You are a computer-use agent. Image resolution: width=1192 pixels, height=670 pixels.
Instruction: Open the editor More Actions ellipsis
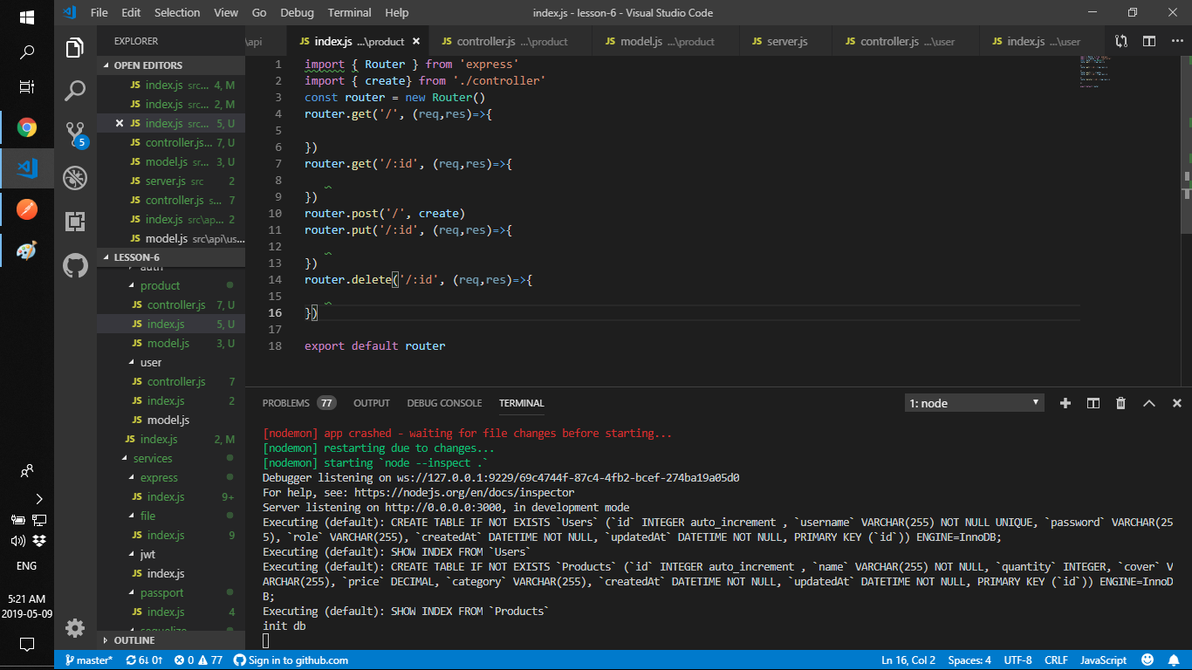(x=1176, y=41)
